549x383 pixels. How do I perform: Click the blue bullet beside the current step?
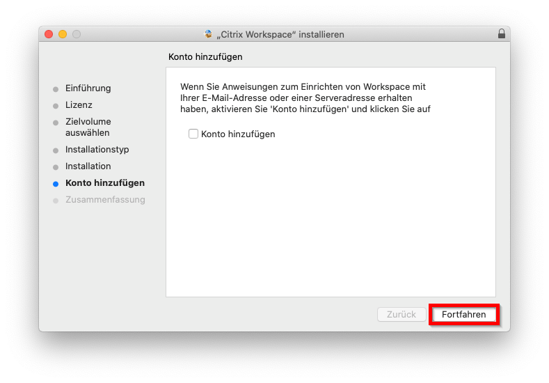[56, 184]
